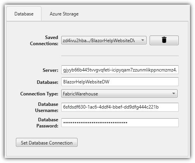The image size is (195, 163).
Task: Open the Saved Connections combo box
Action: point(104,40)
